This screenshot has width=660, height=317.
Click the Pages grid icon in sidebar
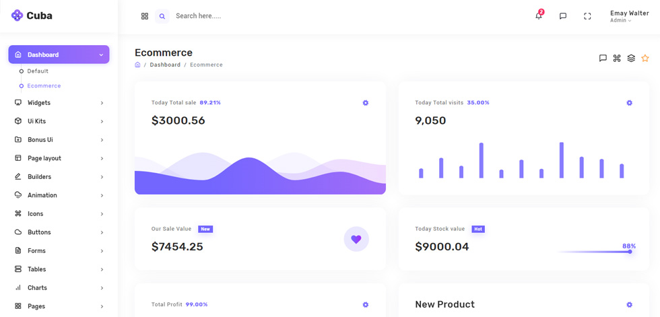click(x=18, y=306)
